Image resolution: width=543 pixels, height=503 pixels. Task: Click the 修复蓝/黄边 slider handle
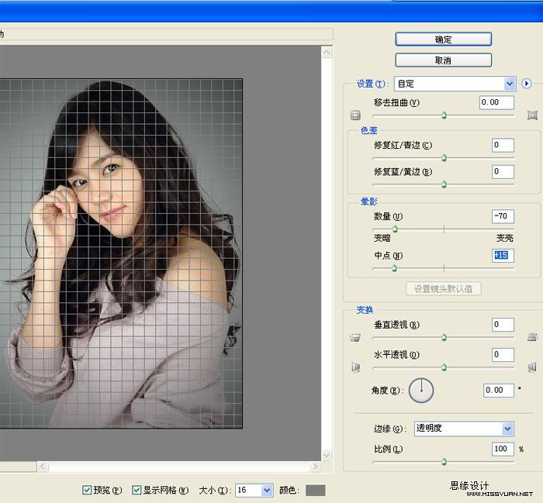point(444,184)
